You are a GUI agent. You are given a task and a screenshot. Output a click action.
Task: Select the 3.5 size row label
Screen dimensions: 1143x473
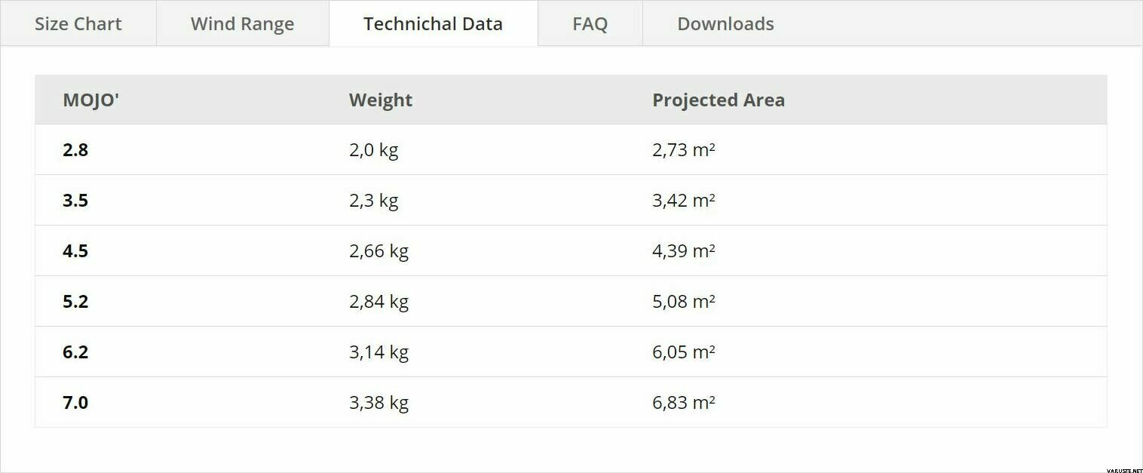[x=75, y=201]
